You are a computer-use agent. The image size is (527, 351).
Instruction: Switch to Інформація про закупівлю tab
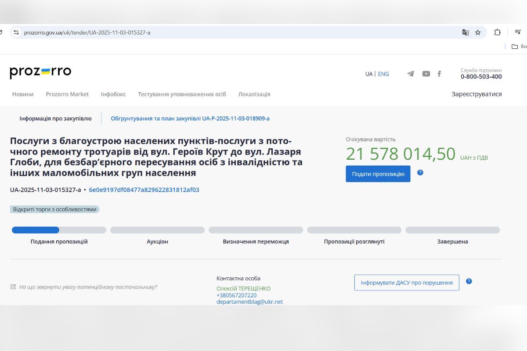pos(55,118)
